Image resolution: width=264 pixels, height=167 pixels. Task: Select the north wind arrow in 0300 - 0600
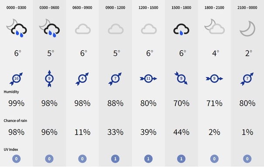49,78
